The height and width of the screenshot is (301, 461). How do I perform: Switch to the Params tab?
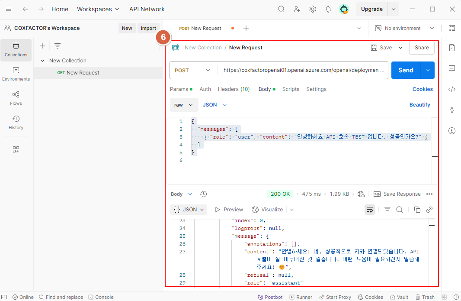click(181, 89)
